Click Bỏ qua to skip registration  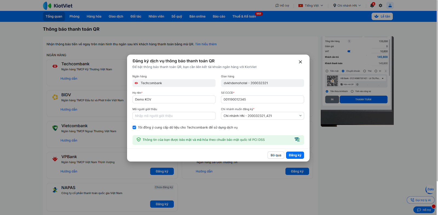pyautogui.click(x=276, y=155)
